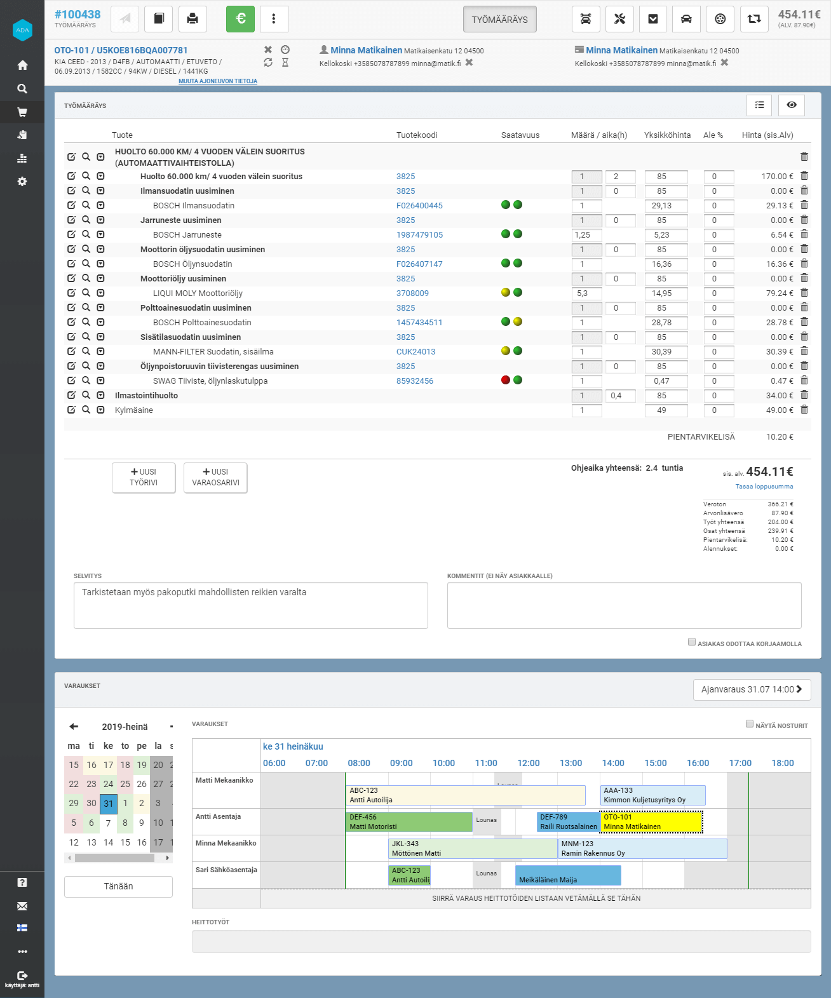Image resolution: width=831 pixels, height=998 pixels.
Task: Edit the BOSCH Jarruneste quantity field 1,25
Action: point(587,235)
